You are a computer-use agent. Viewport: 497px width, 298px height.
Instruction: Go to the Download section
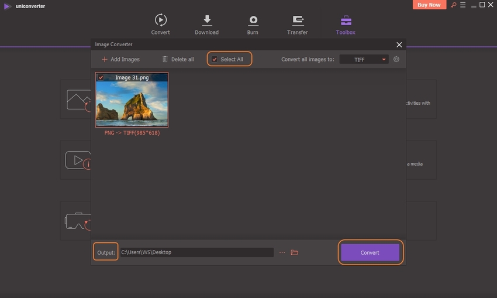[206, 20]
